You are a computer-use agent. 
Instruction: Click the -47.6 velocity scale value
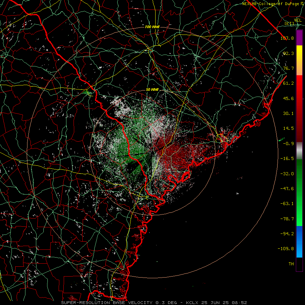[287, 189]
